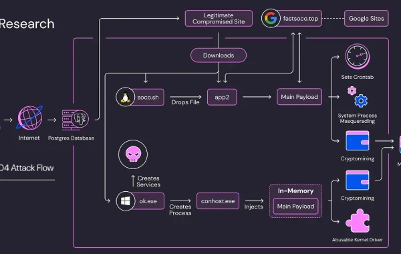This screenshot has width=401, height=254.
Task: Click the Postgres Database caption
Action: [x=71, y=138]
